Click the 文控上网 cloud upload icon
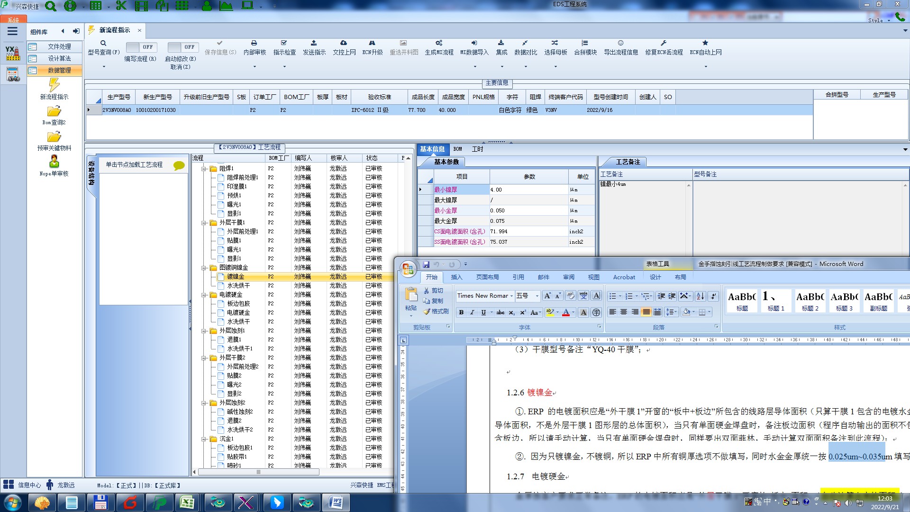This screenshot has height=512, width=910. click(x=344, y=43)
